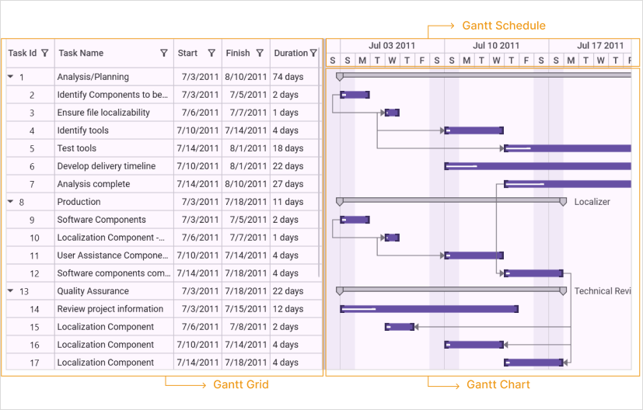Viewport: 643px width, 410px height.
Task: Select the Software components com... cell
Action: (114, 273)
